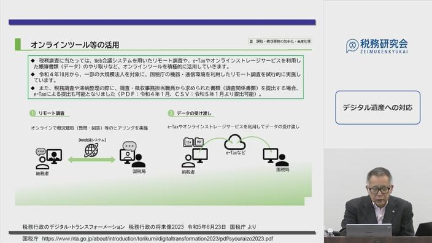
Task: Click the green double-headed arrow
Action: click(x=91, y=160)
